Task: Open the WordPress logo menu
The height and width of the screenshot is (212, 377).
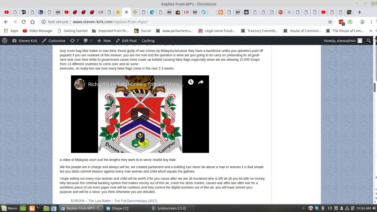Action: (x=5, y=41)
